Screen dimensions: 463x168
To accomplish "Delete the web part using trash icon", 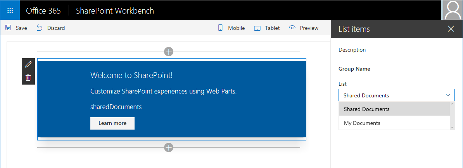I will coord(28,78).
